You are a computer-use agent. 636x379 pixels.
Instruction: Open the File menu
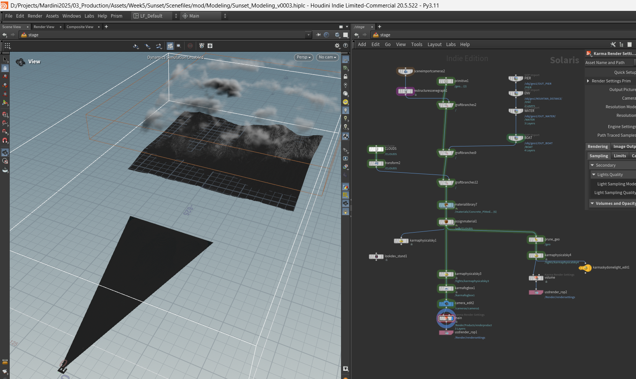point(9,16)
